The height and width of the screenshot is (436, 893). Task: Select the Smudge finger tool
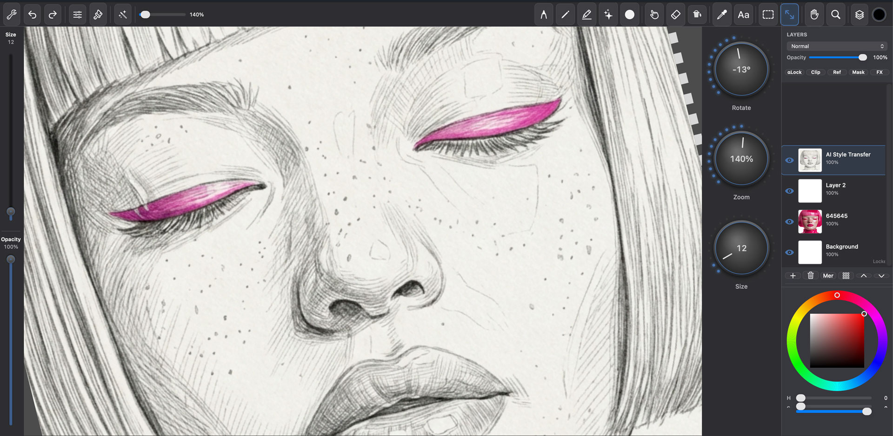point(654,14)
